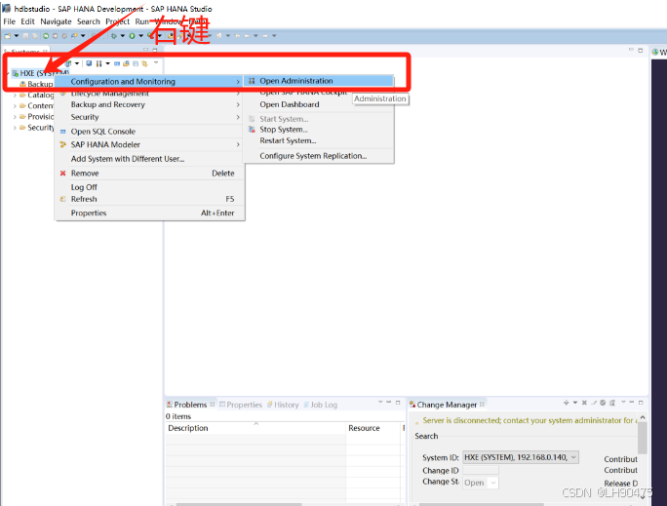The width and height of the screenshot is (667, 506).
Task: Expand the Content folder in Systems tree
Action: pyautogui.click(x=15, y=106)
